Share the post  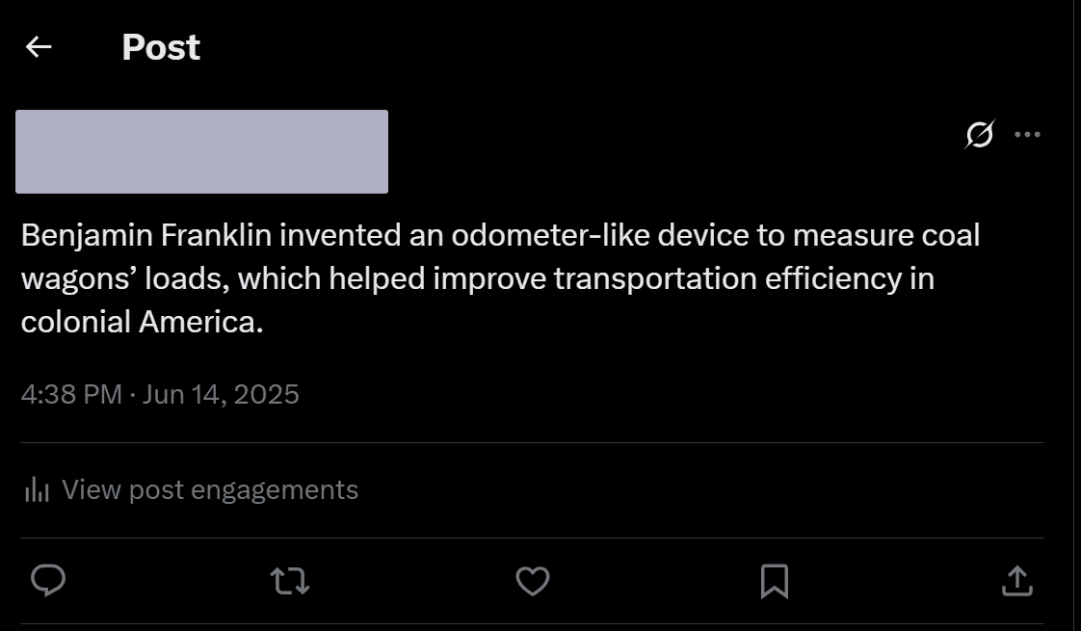(1018, 581)
